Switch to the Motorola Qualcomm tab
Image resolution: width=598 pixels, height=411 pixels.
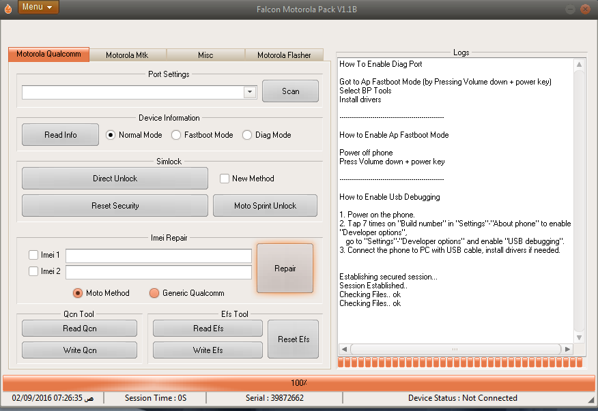49,54
